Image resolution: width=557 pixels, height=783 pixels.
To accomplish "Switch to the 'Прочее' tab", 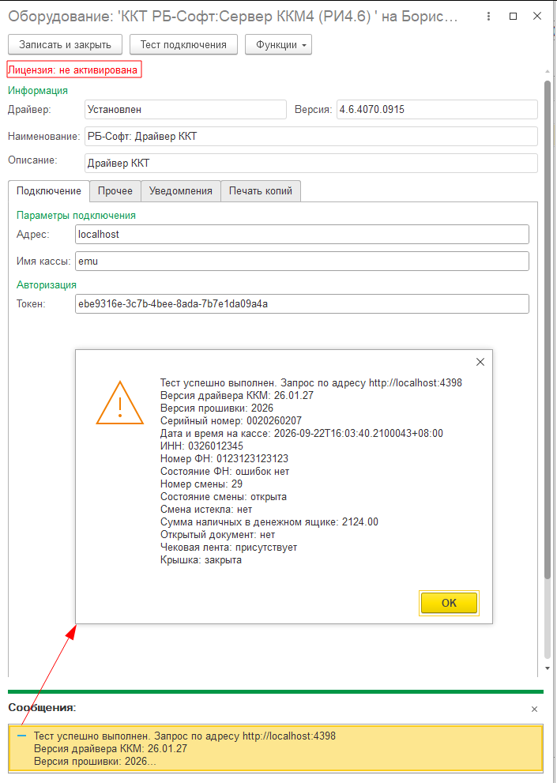I will click(x=115, y=190).
